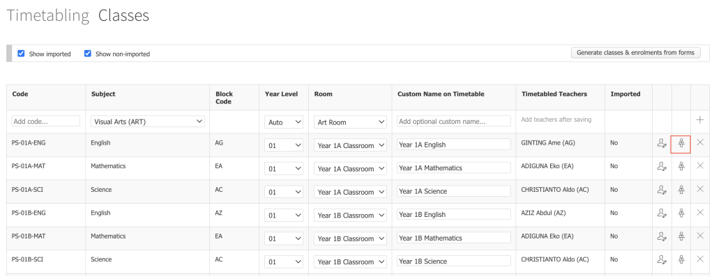Image resolution: width=714 pixels, height=276 pixels.
Task: Open edit teachers icon for PS-01A-ENG
Action: point(662,143)
